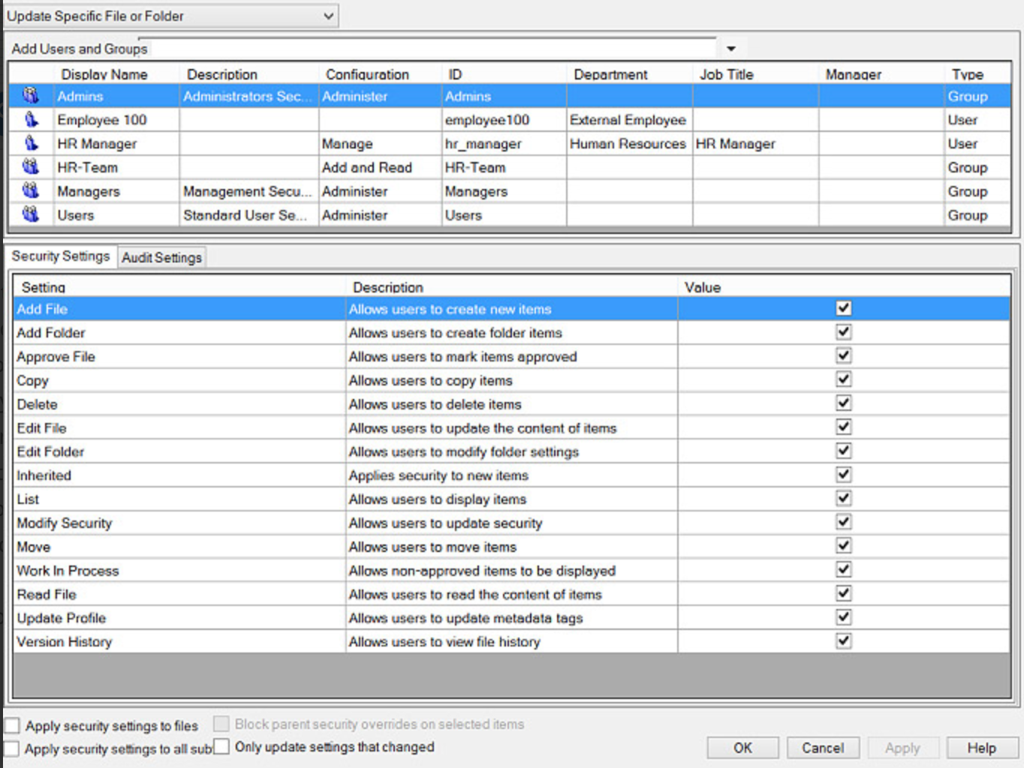Open Help from the dialog buttons

(x=982, y=747)
